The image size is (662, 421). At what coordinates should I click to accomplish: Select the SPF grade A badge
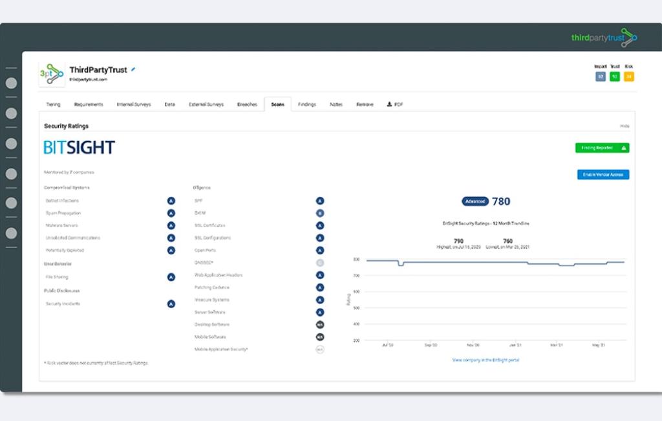319,201
